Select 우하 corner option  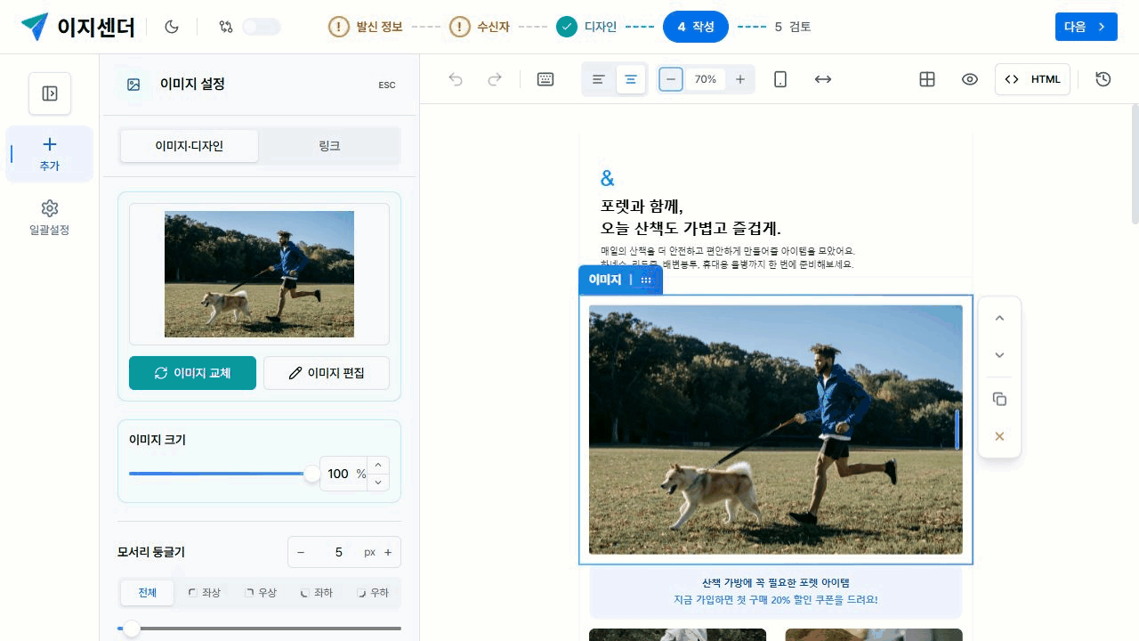click(373, 593)
